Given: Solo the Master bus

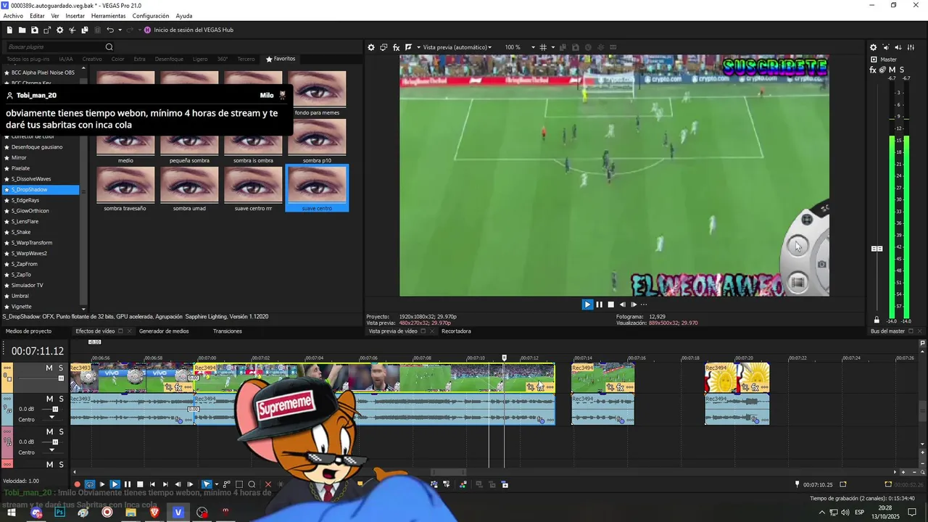Looking at the screenshot, I should point(902,70).
